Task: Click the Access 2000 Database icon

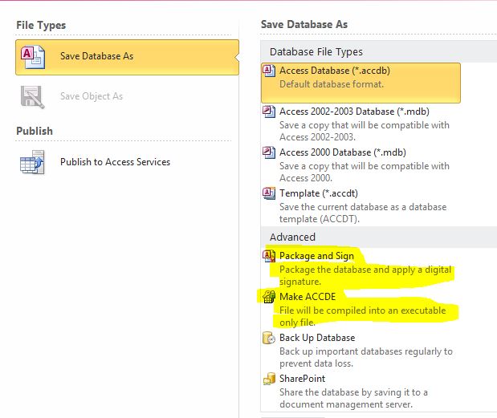Action: point(269,152)
